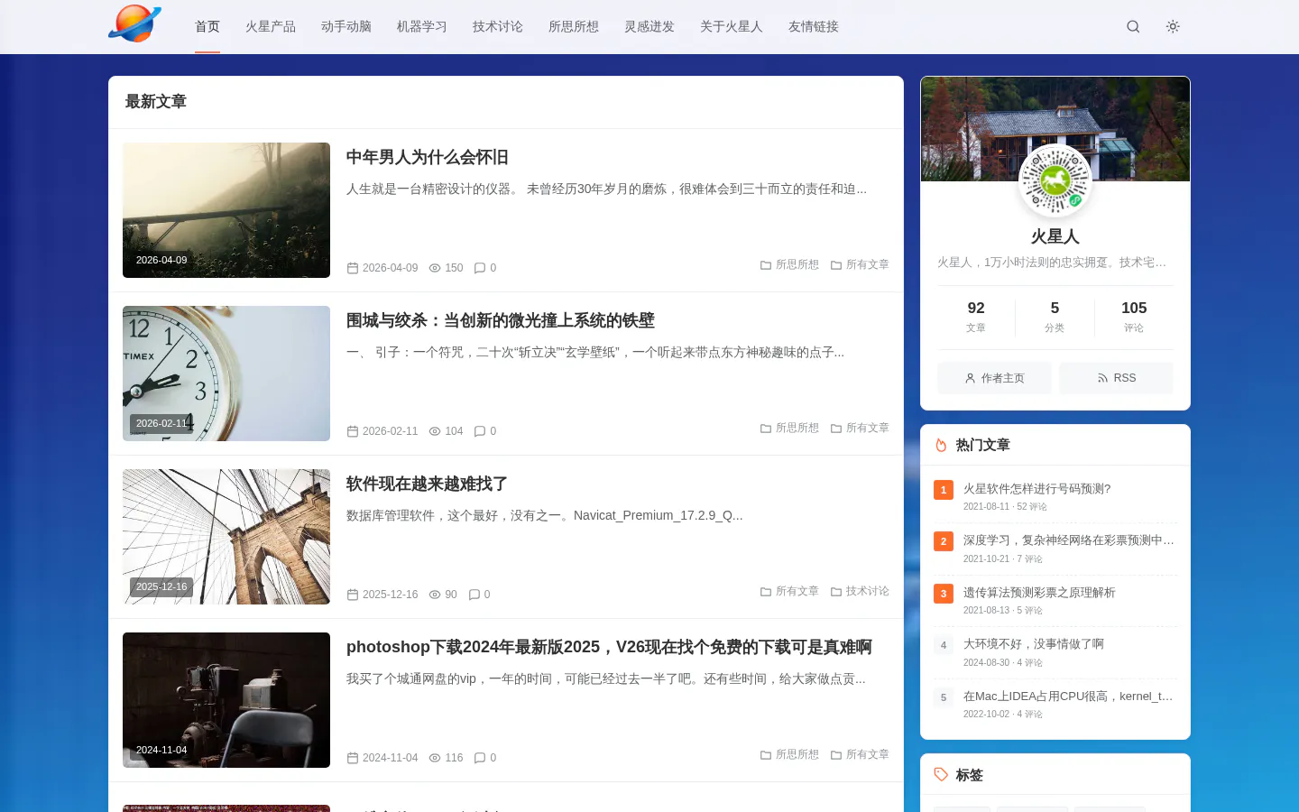Open the search icon in the header
The image size is (1299, 812).
(x=1133, y=26)
